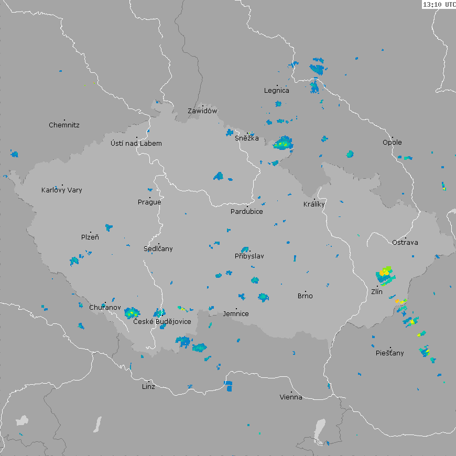The image size is (456, 456).
Task: Select the Vienna city marker
Action: pyautogui.click(x=292, y=391)
